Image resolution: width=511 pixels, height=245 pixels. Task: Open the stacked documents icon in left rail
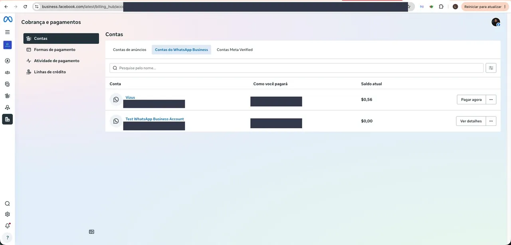coord(7,84)
